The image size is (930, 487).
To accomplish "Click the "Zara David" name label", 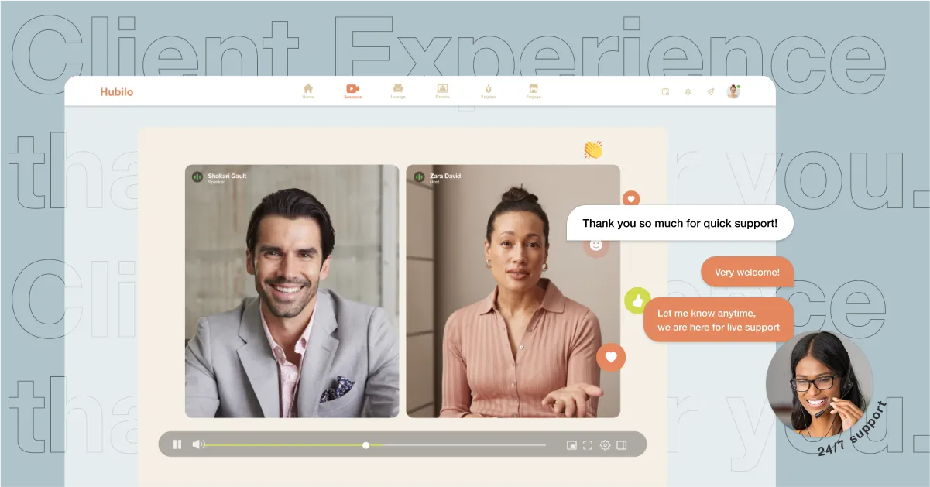I will [445, 176].
